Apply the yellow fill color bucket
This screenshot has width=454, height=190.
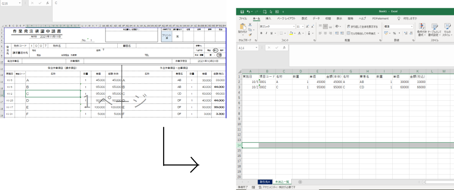pos(291,33)
